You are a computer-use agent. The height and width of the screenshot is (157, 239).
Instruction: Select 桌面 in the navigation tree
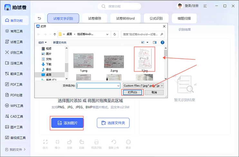[50, 74]
